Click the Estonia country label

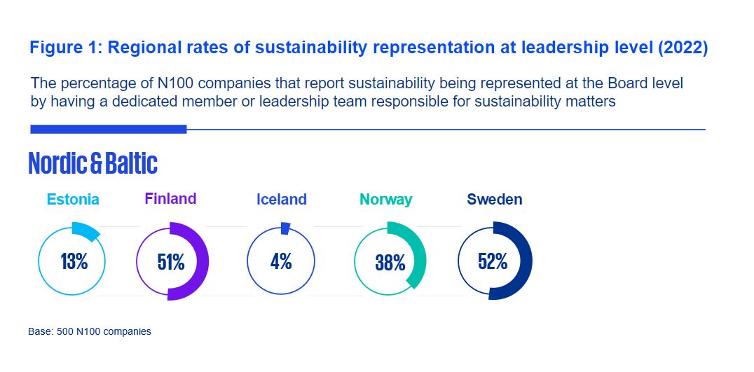[73, 200]
